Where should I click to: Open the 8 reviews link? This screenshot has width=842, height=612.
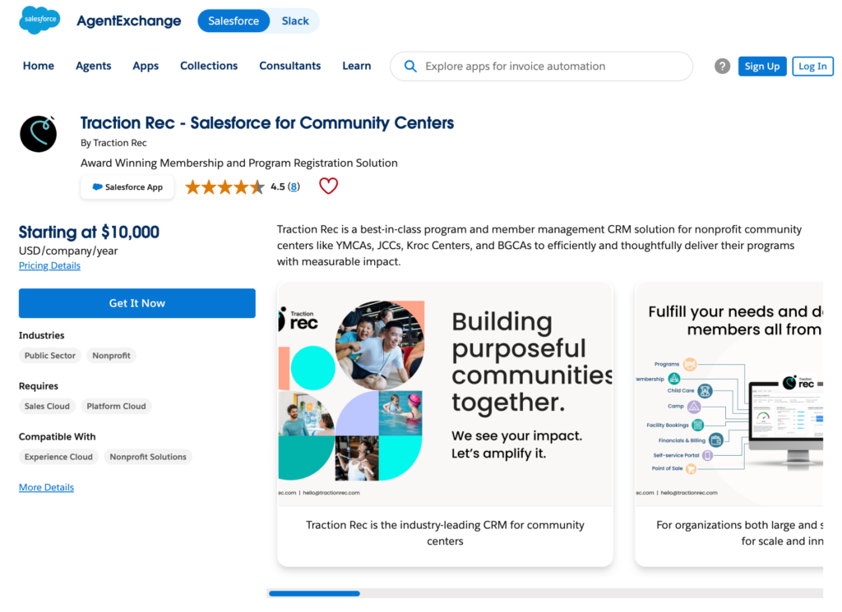(294, 186)
